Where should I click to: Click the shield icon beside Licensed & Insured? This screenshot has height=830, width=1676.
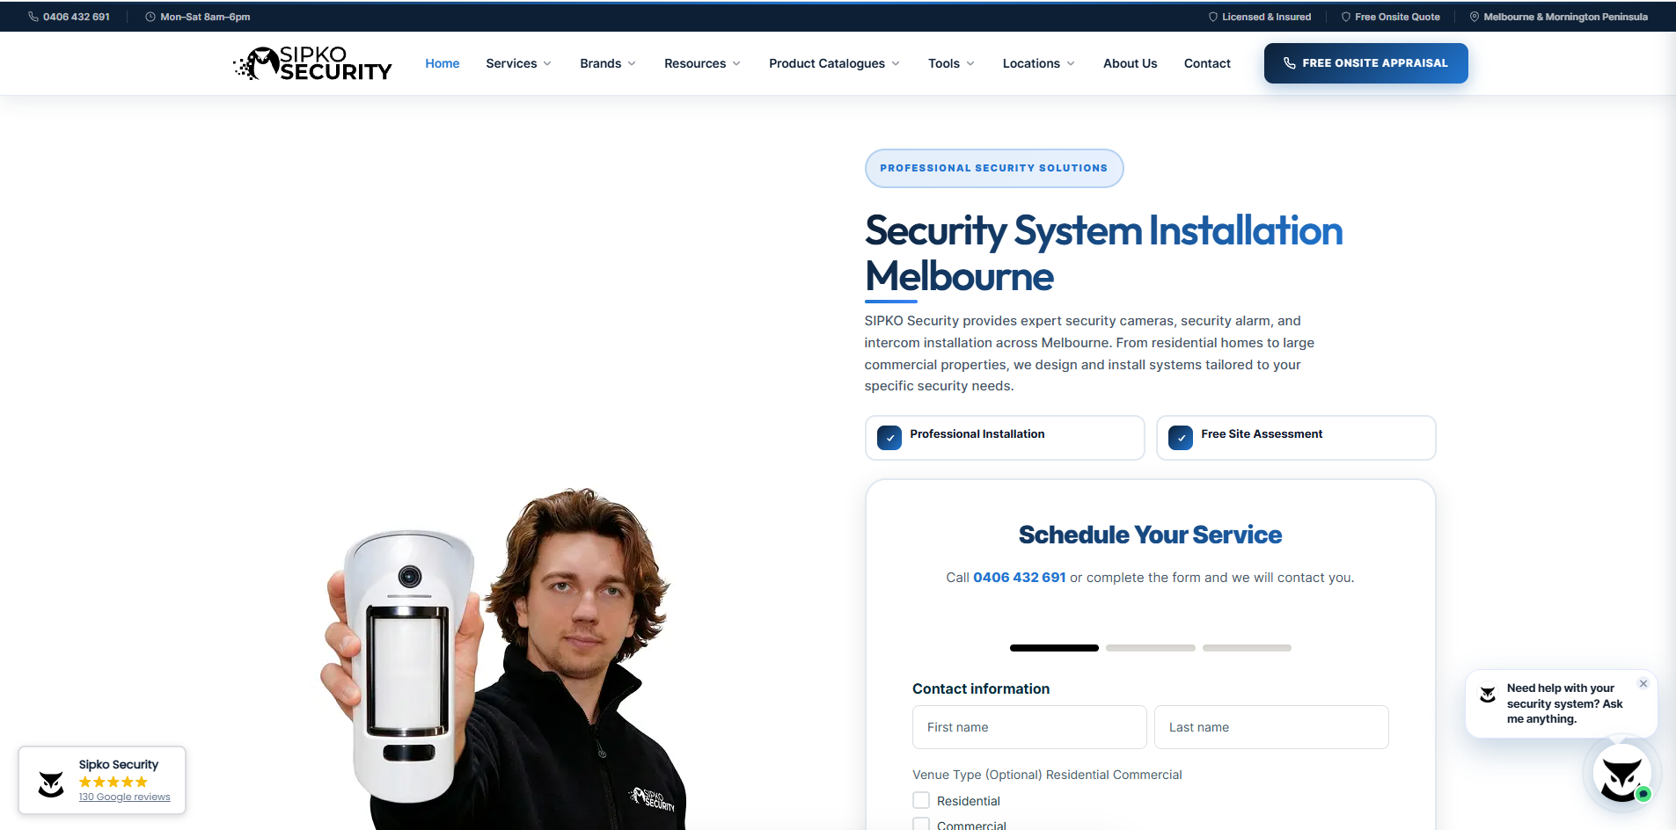coord(1213,17)
